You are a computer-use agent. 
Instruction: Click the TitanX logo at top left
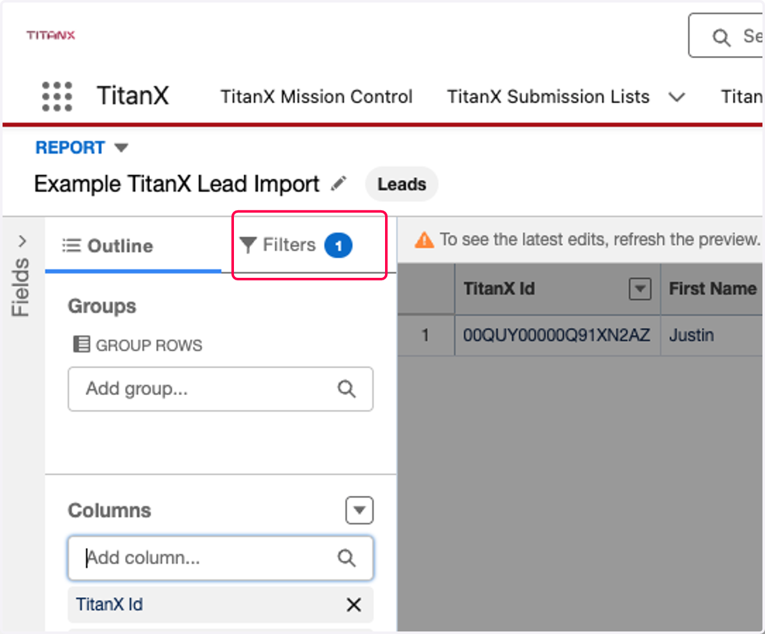click(x=51, y=35)
